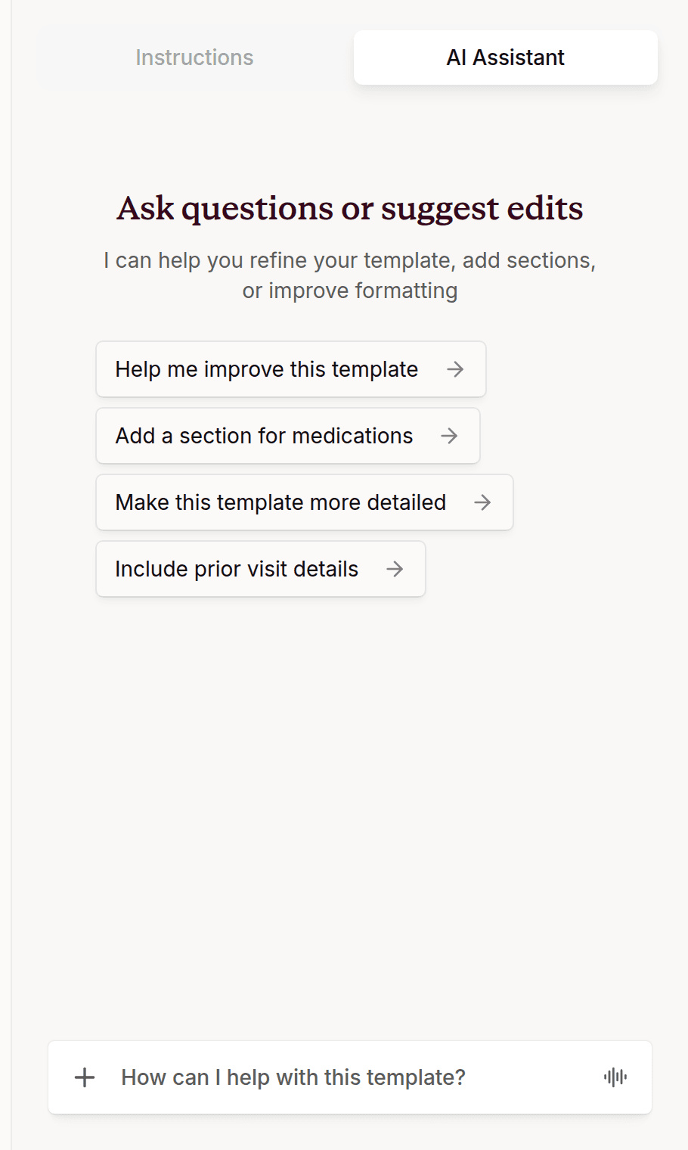Screen dimensions: 688x1150
Task: Select the AI Assistant tab
Action: (506, 57)
